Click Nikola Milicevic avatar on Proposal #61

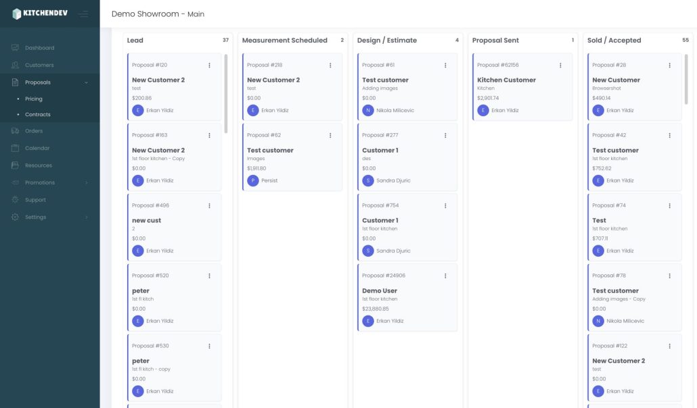[368, 110]
